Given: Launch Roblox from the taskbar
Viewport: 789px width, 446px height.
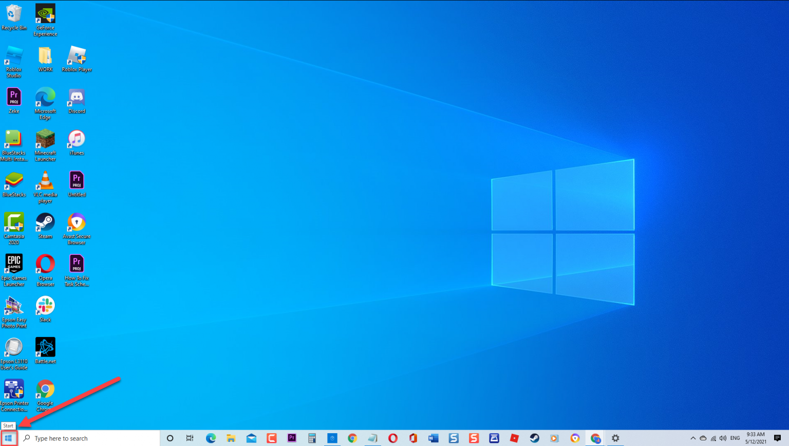Looking at the screenshot, I should coord(514,438).
